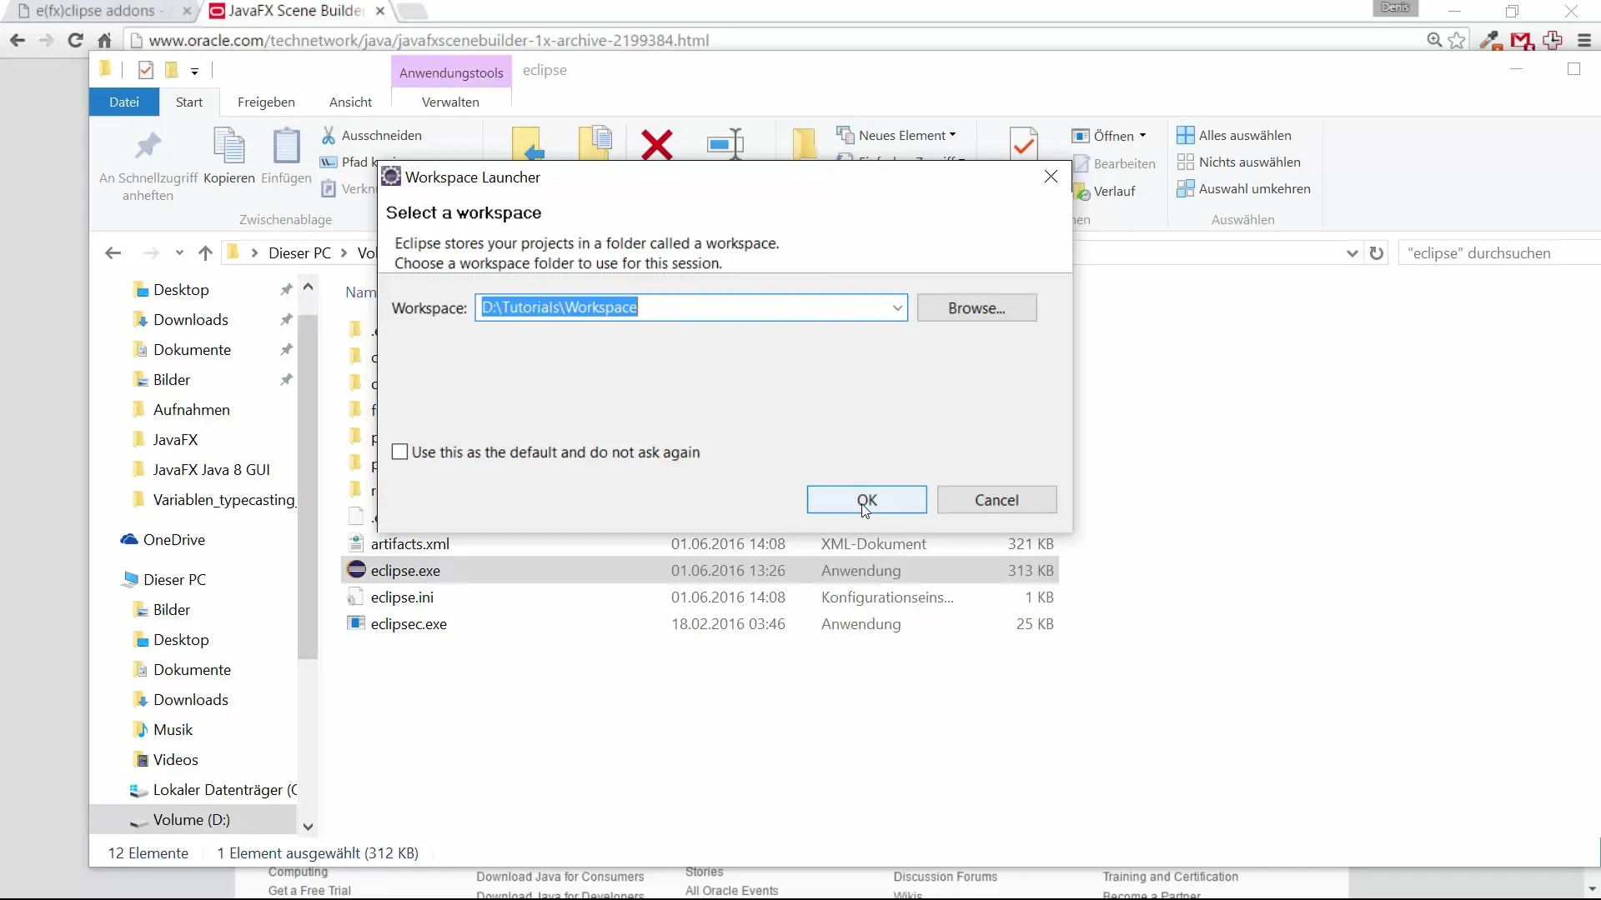Click the red X delete icon
Image resolution: width=1601 pixels, height=900 pixels.
[x=657, y=144]
